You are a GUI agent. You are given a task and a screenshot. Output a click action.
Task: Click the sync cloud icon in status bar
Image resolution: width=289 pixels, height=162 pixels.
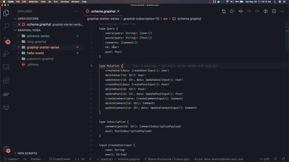25,159
